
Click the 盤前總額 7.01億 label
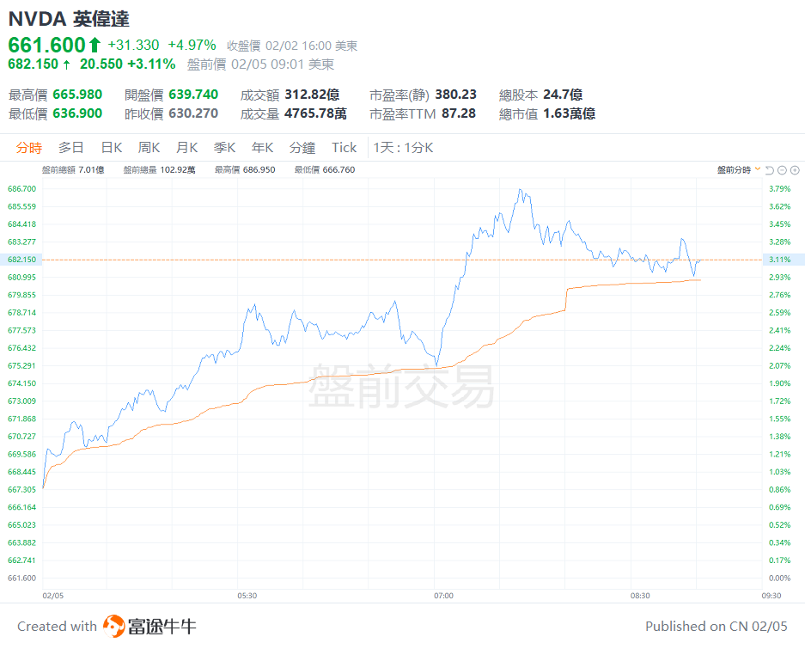coord(73,169)
